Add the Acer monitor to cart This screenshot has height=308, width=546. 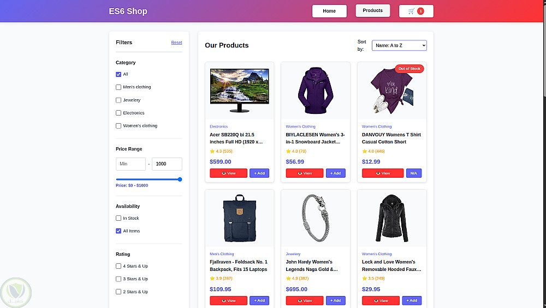[x=259, y=173]
